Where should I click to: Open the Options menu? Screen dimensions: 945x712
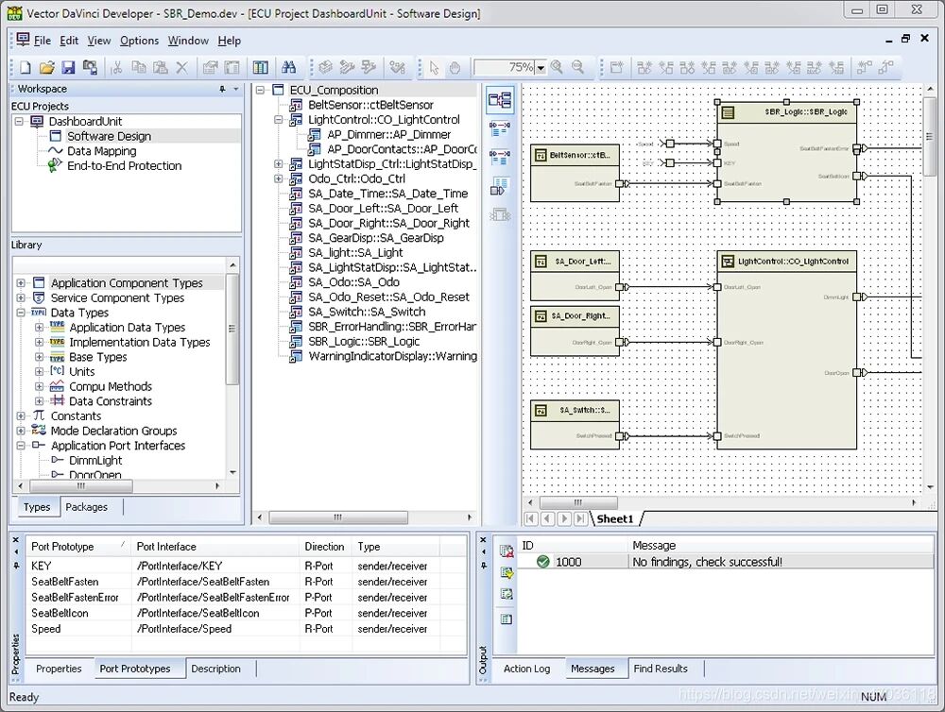point(139,41)
